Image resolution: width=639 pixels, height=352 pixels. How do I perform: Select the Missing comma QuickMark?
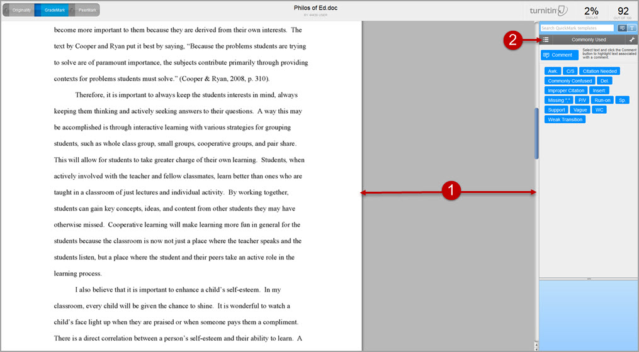pyautogui.click(x=558, y=100)
